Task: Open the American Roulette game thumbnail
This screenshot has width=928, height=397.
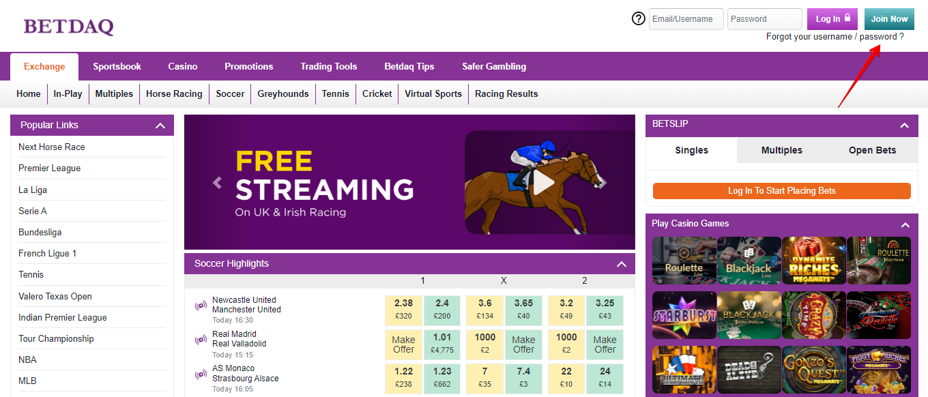Action: [x=879, y=315]
